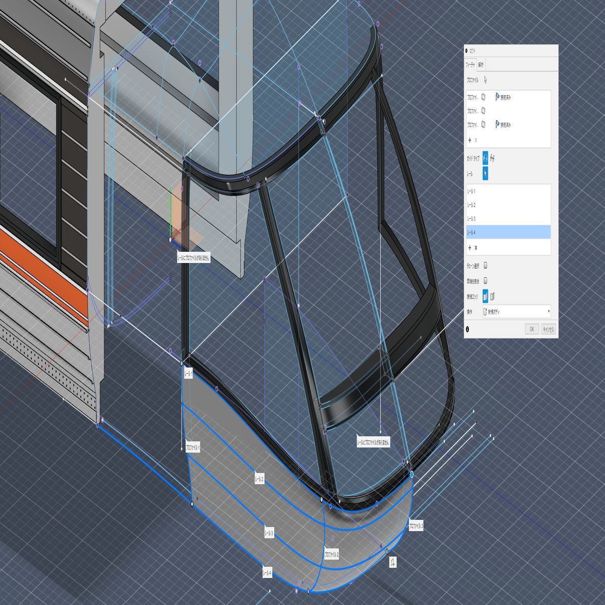The height and width of the screenshot is (605, 605).
Task: Show loft info via the info icon
Action: [x=468, y=329]
